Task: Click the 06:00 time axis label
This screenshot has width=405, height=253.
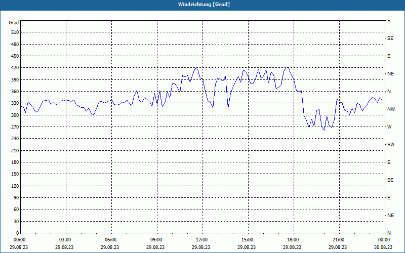Action: 110,240
